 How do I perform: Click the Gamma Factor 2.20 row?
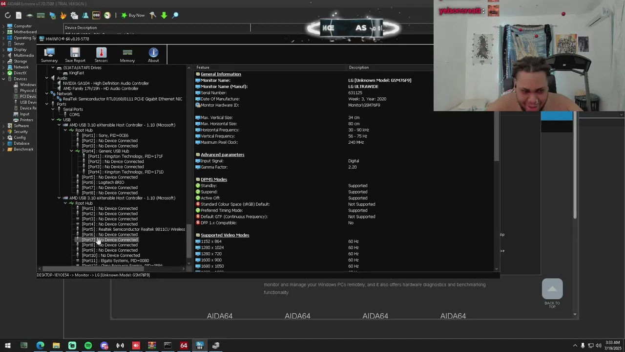pyautogui.click(x=345, y=167)
